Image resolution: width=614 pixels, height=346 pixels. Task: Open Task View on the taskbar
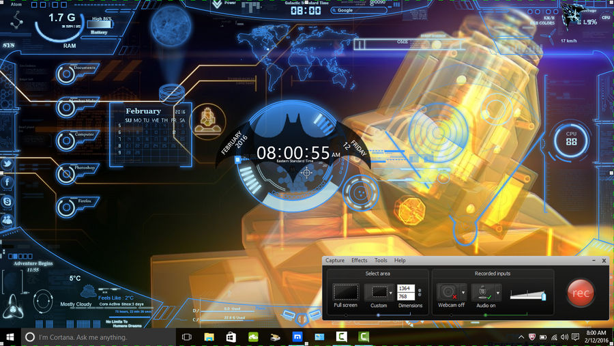[187, 337]
